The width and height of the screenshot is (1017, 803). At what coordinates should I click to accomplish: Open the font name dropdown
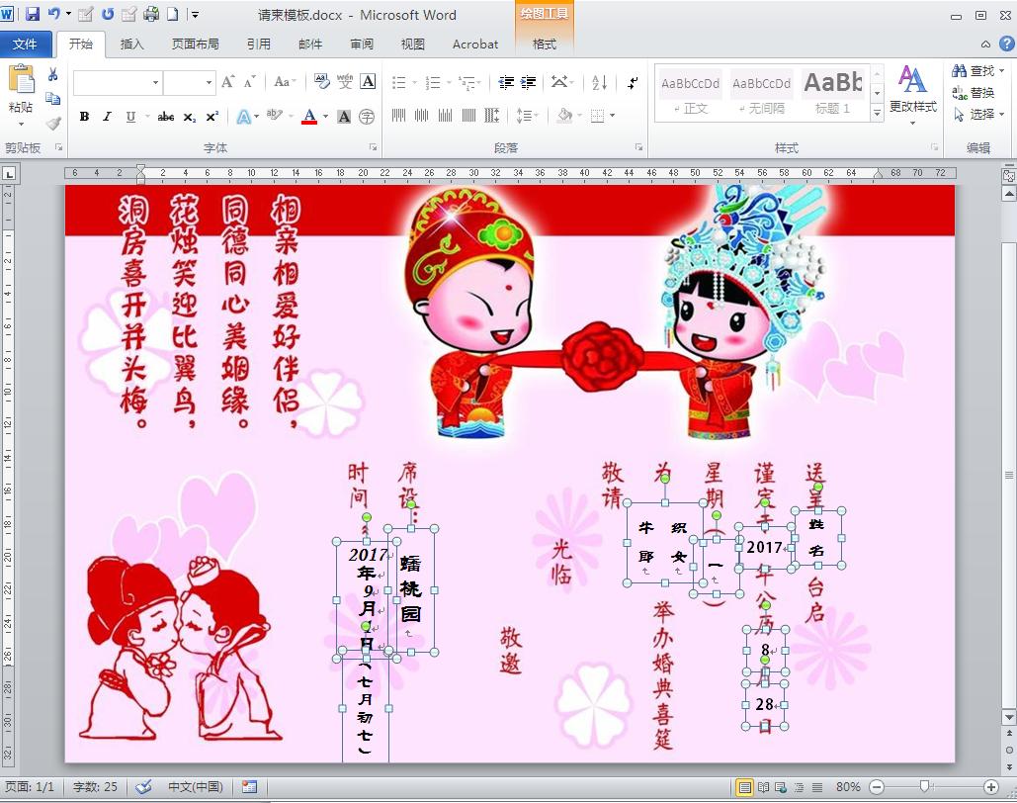(x=155, y=83)
